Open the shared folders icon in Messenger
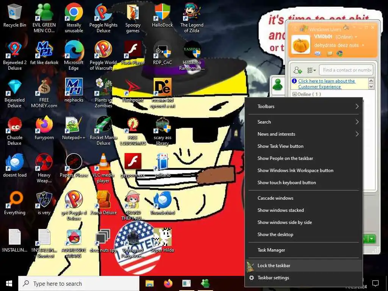Viewport: 388px width, 291px height. [329, 53]
